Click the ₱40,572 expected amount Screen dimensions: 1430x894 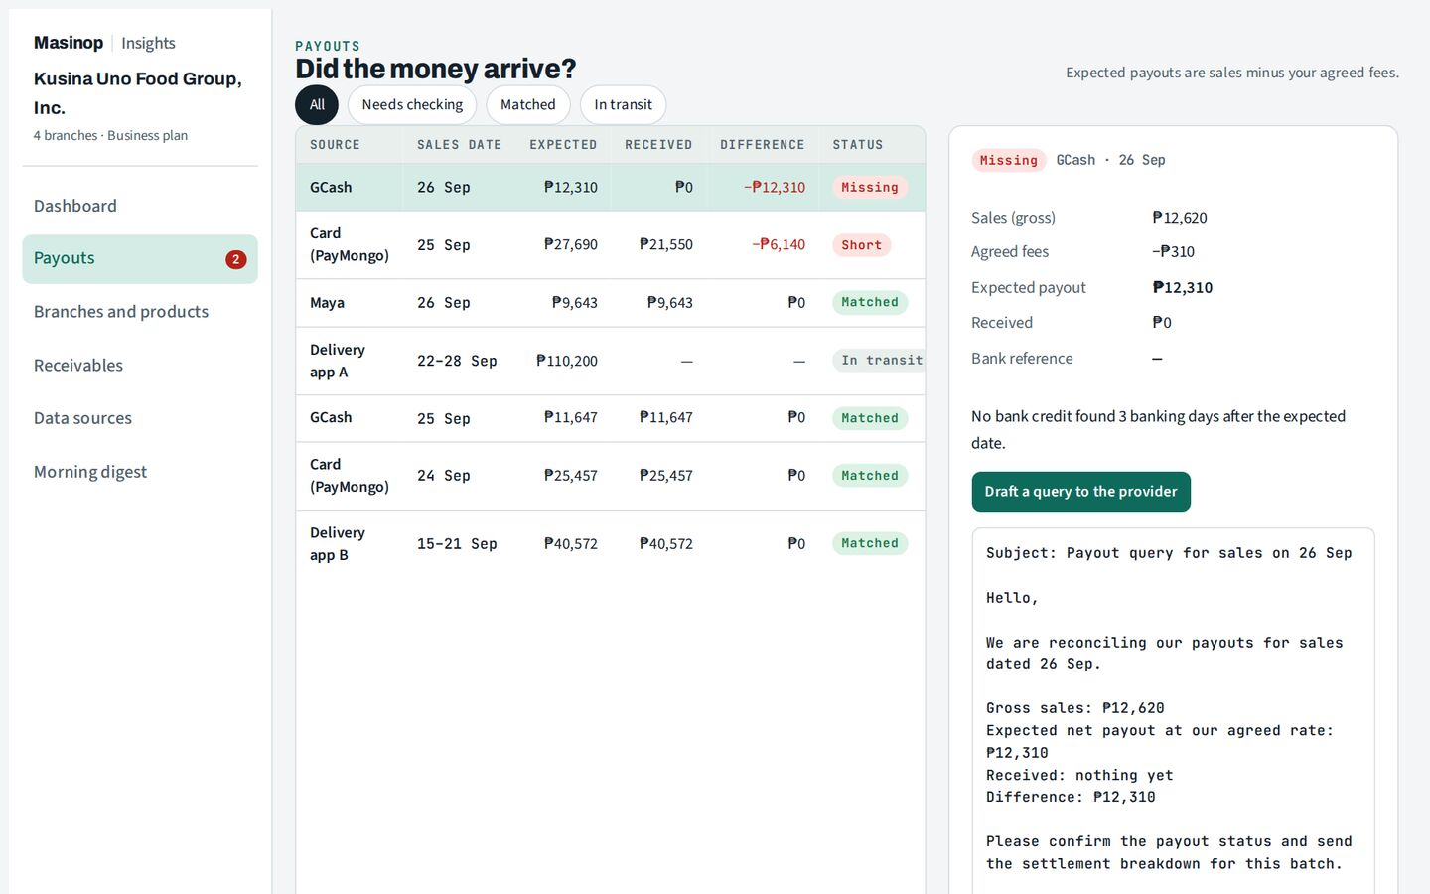coord(571,544)
